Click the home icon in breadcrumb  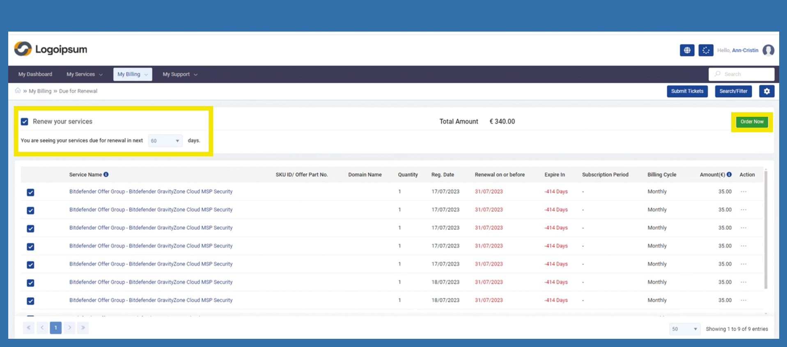[18, 91]
